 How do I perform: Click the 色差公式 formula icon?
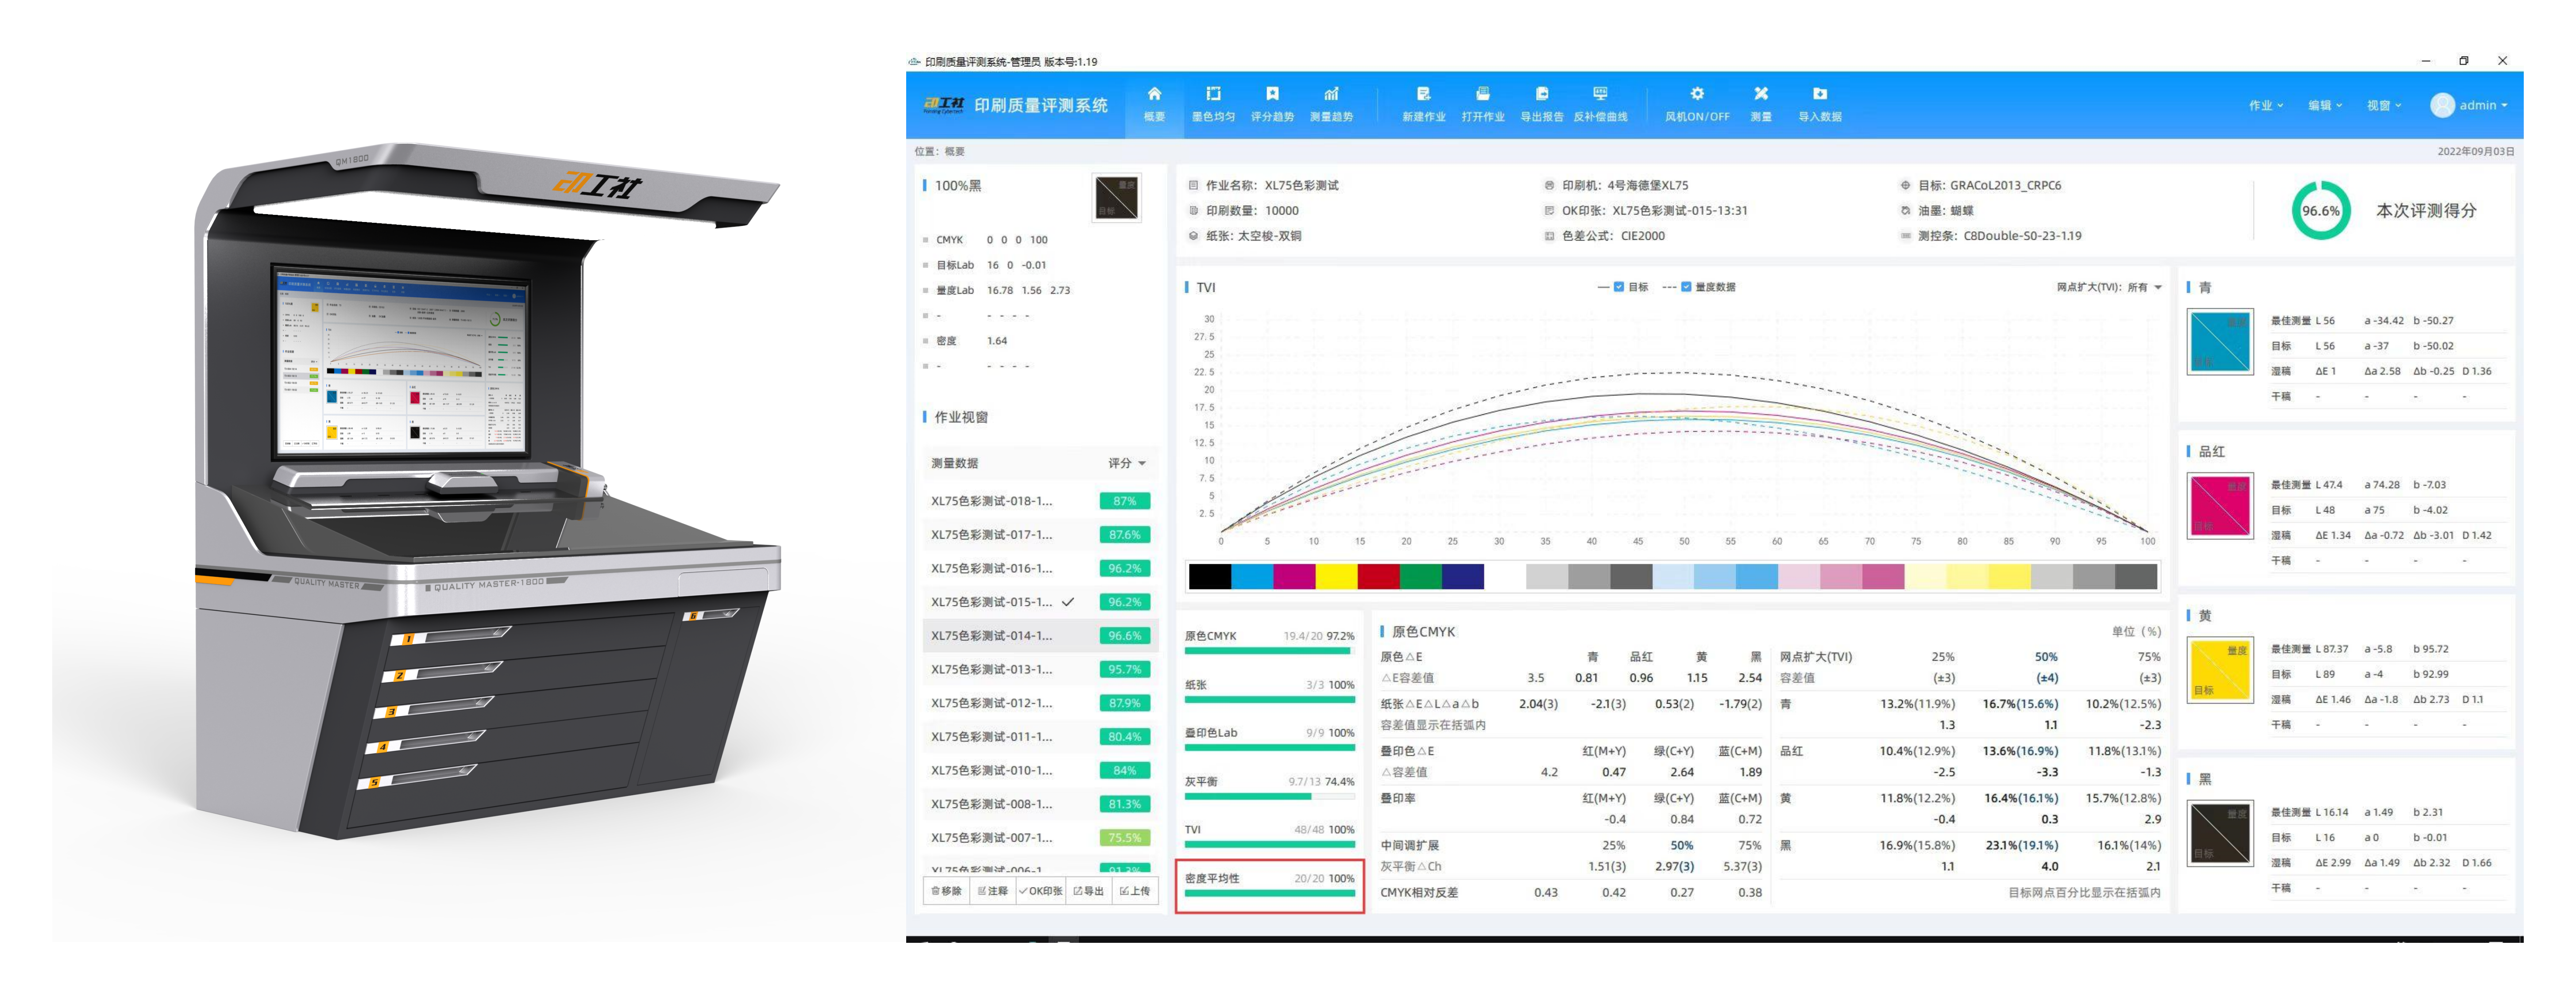point(1549,237)
